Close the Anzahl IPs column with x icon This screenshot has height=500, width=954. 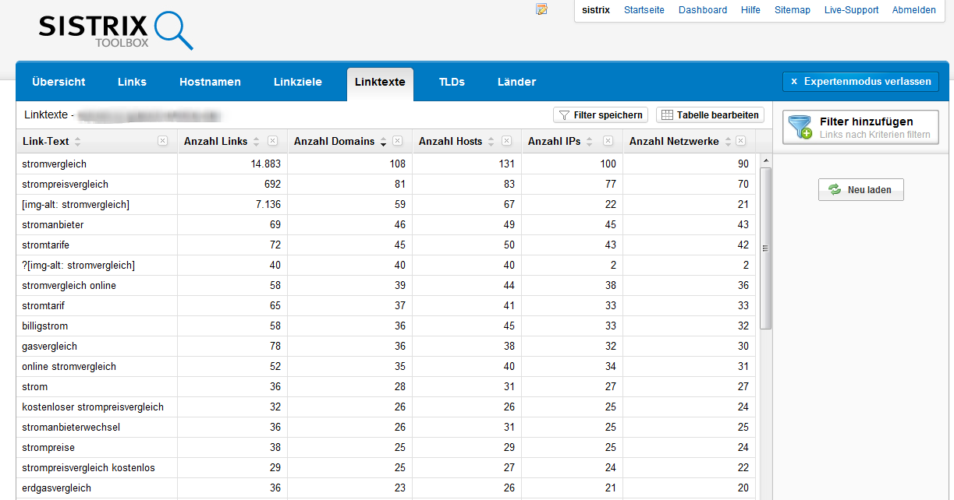(608, 141)
